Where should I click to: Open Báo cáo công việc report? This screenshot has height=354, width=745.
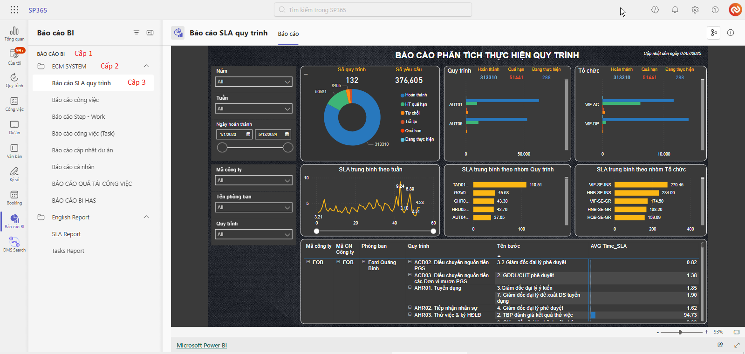point(75,100)
